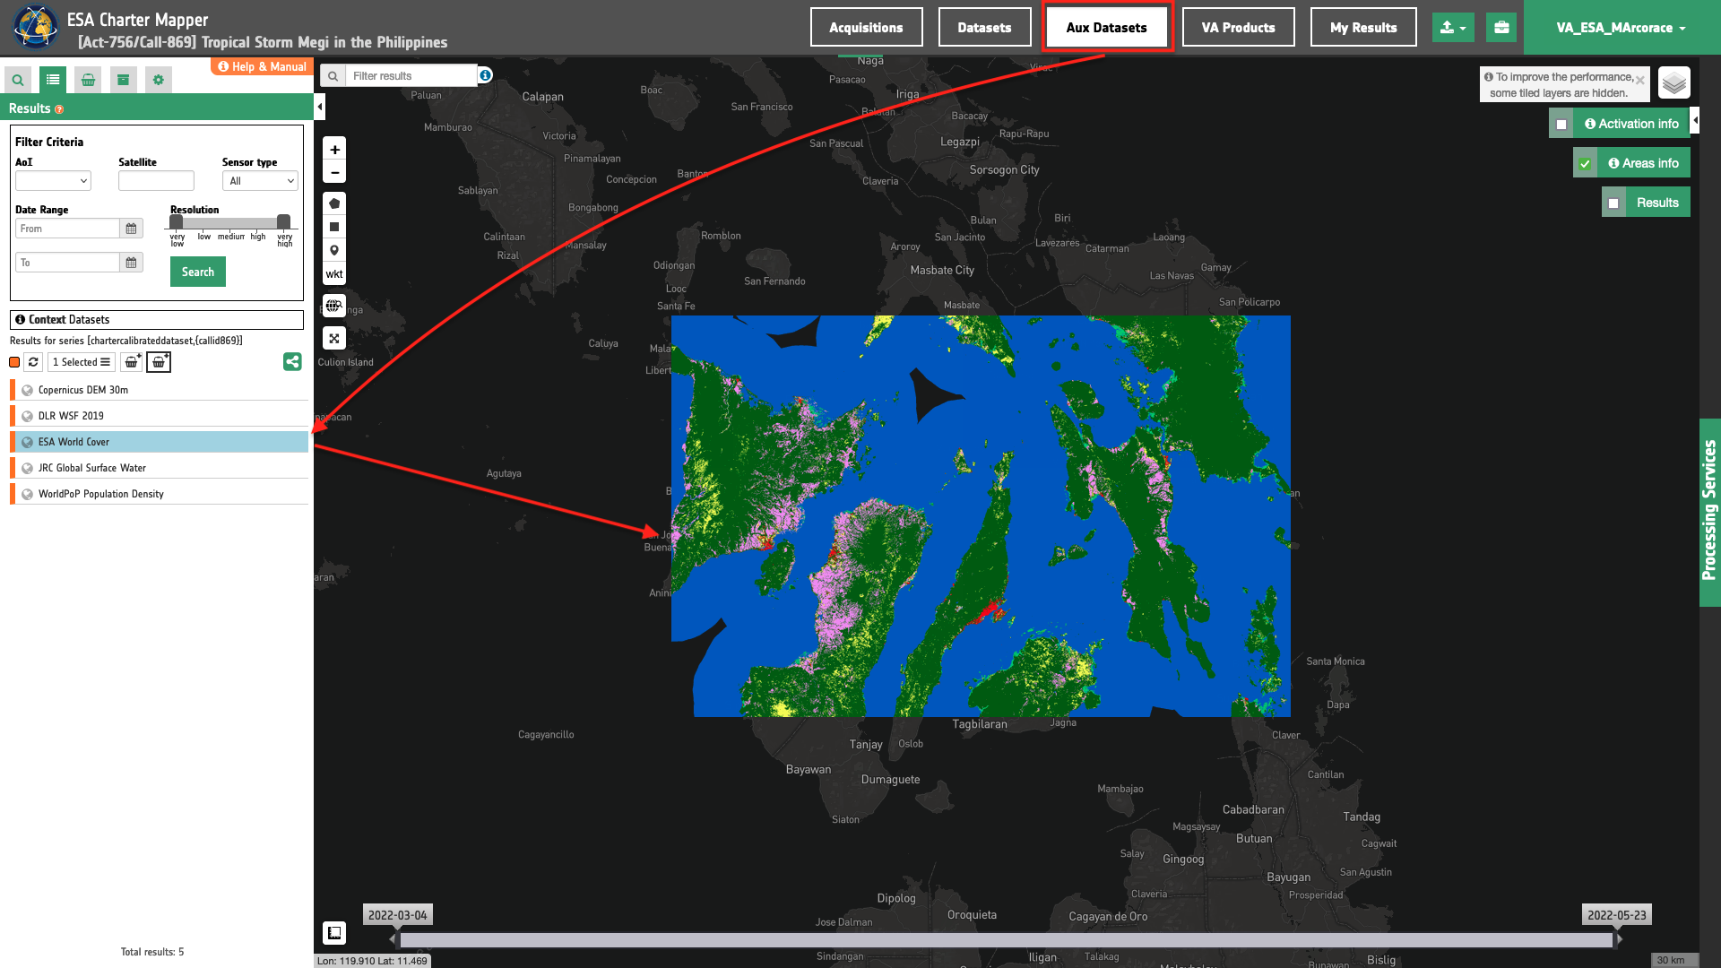Open the Acquisitions tab
1721x968 pixels.
(866, 28)
